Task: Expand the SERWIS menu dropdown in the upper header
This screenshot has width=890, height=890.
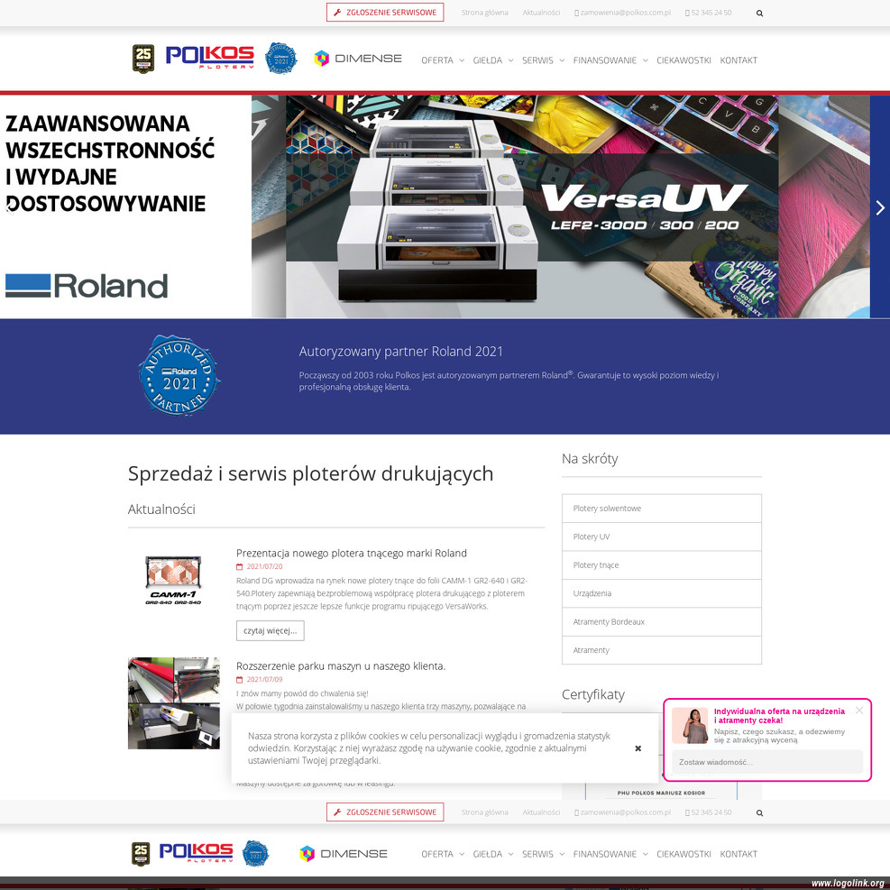Action: click(x=543, y=60)
